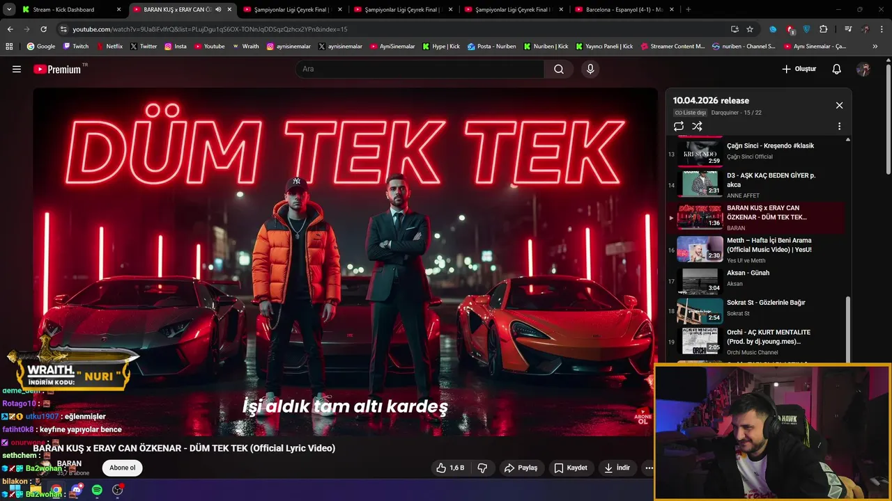Image resolution: width=892 pixels, height=501 pixels.
Task: Toggle playlist loop
Action: click(x=679, y=126)
